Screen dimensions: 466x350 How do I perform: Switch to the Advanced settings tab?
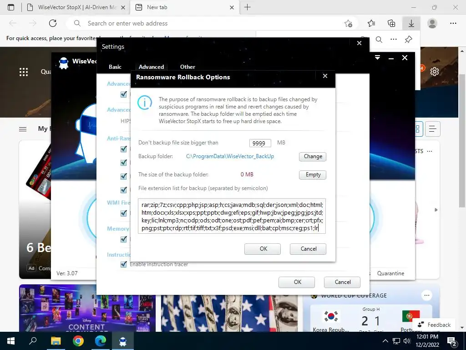[x=151, y=67]
